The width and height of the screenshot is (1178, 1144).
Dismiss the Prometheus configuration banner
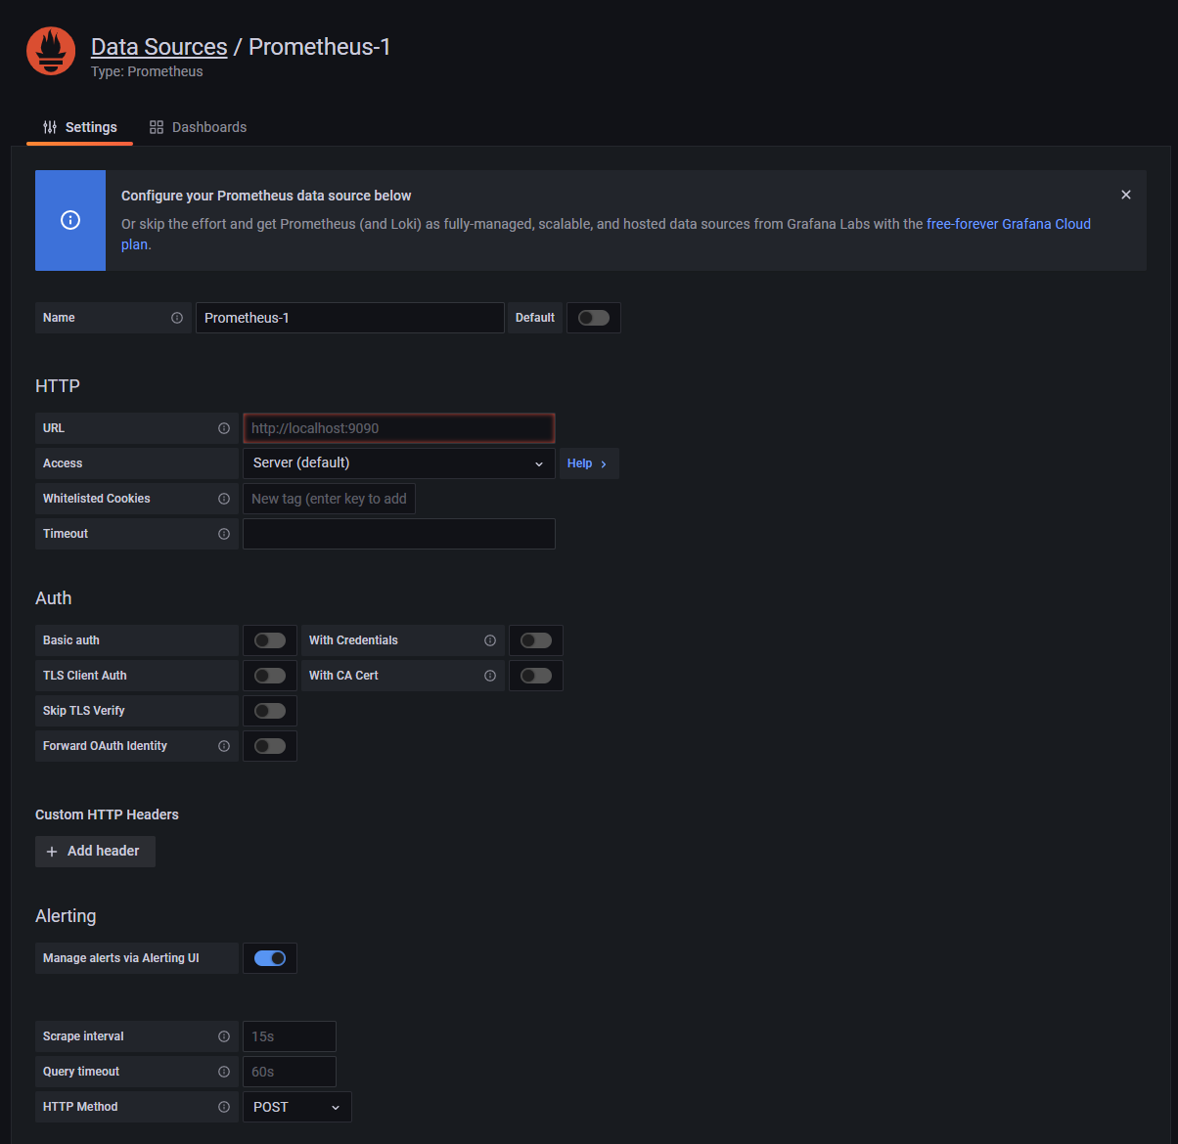(1126, 195)
